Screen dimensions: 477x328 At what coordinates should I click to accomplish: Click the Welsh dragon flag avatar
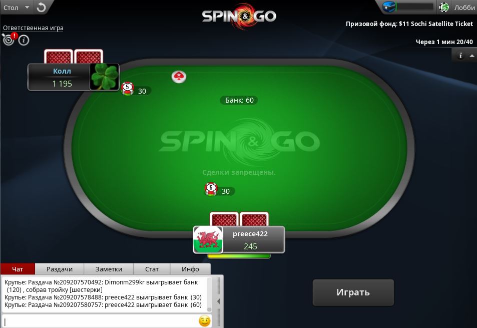[208, 240]
